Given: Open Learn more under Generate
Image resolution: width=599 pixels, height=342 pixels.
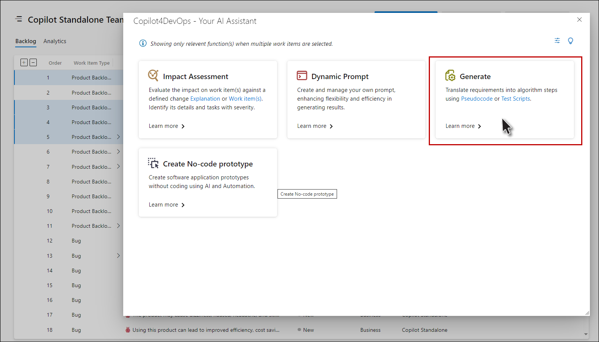Looking at the screenshot, I should [463, 126].
